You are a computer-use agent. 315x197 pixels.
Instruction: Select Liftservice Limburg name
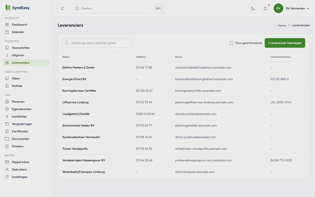point(75,102)
